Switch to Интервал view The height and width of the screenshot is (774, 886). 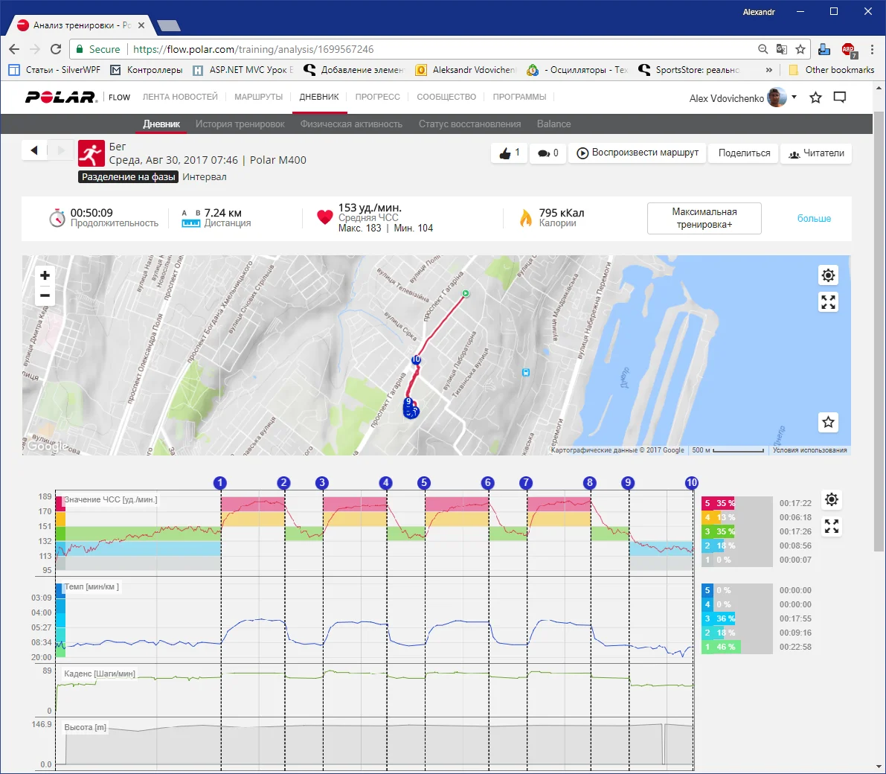tap(205, 177)
